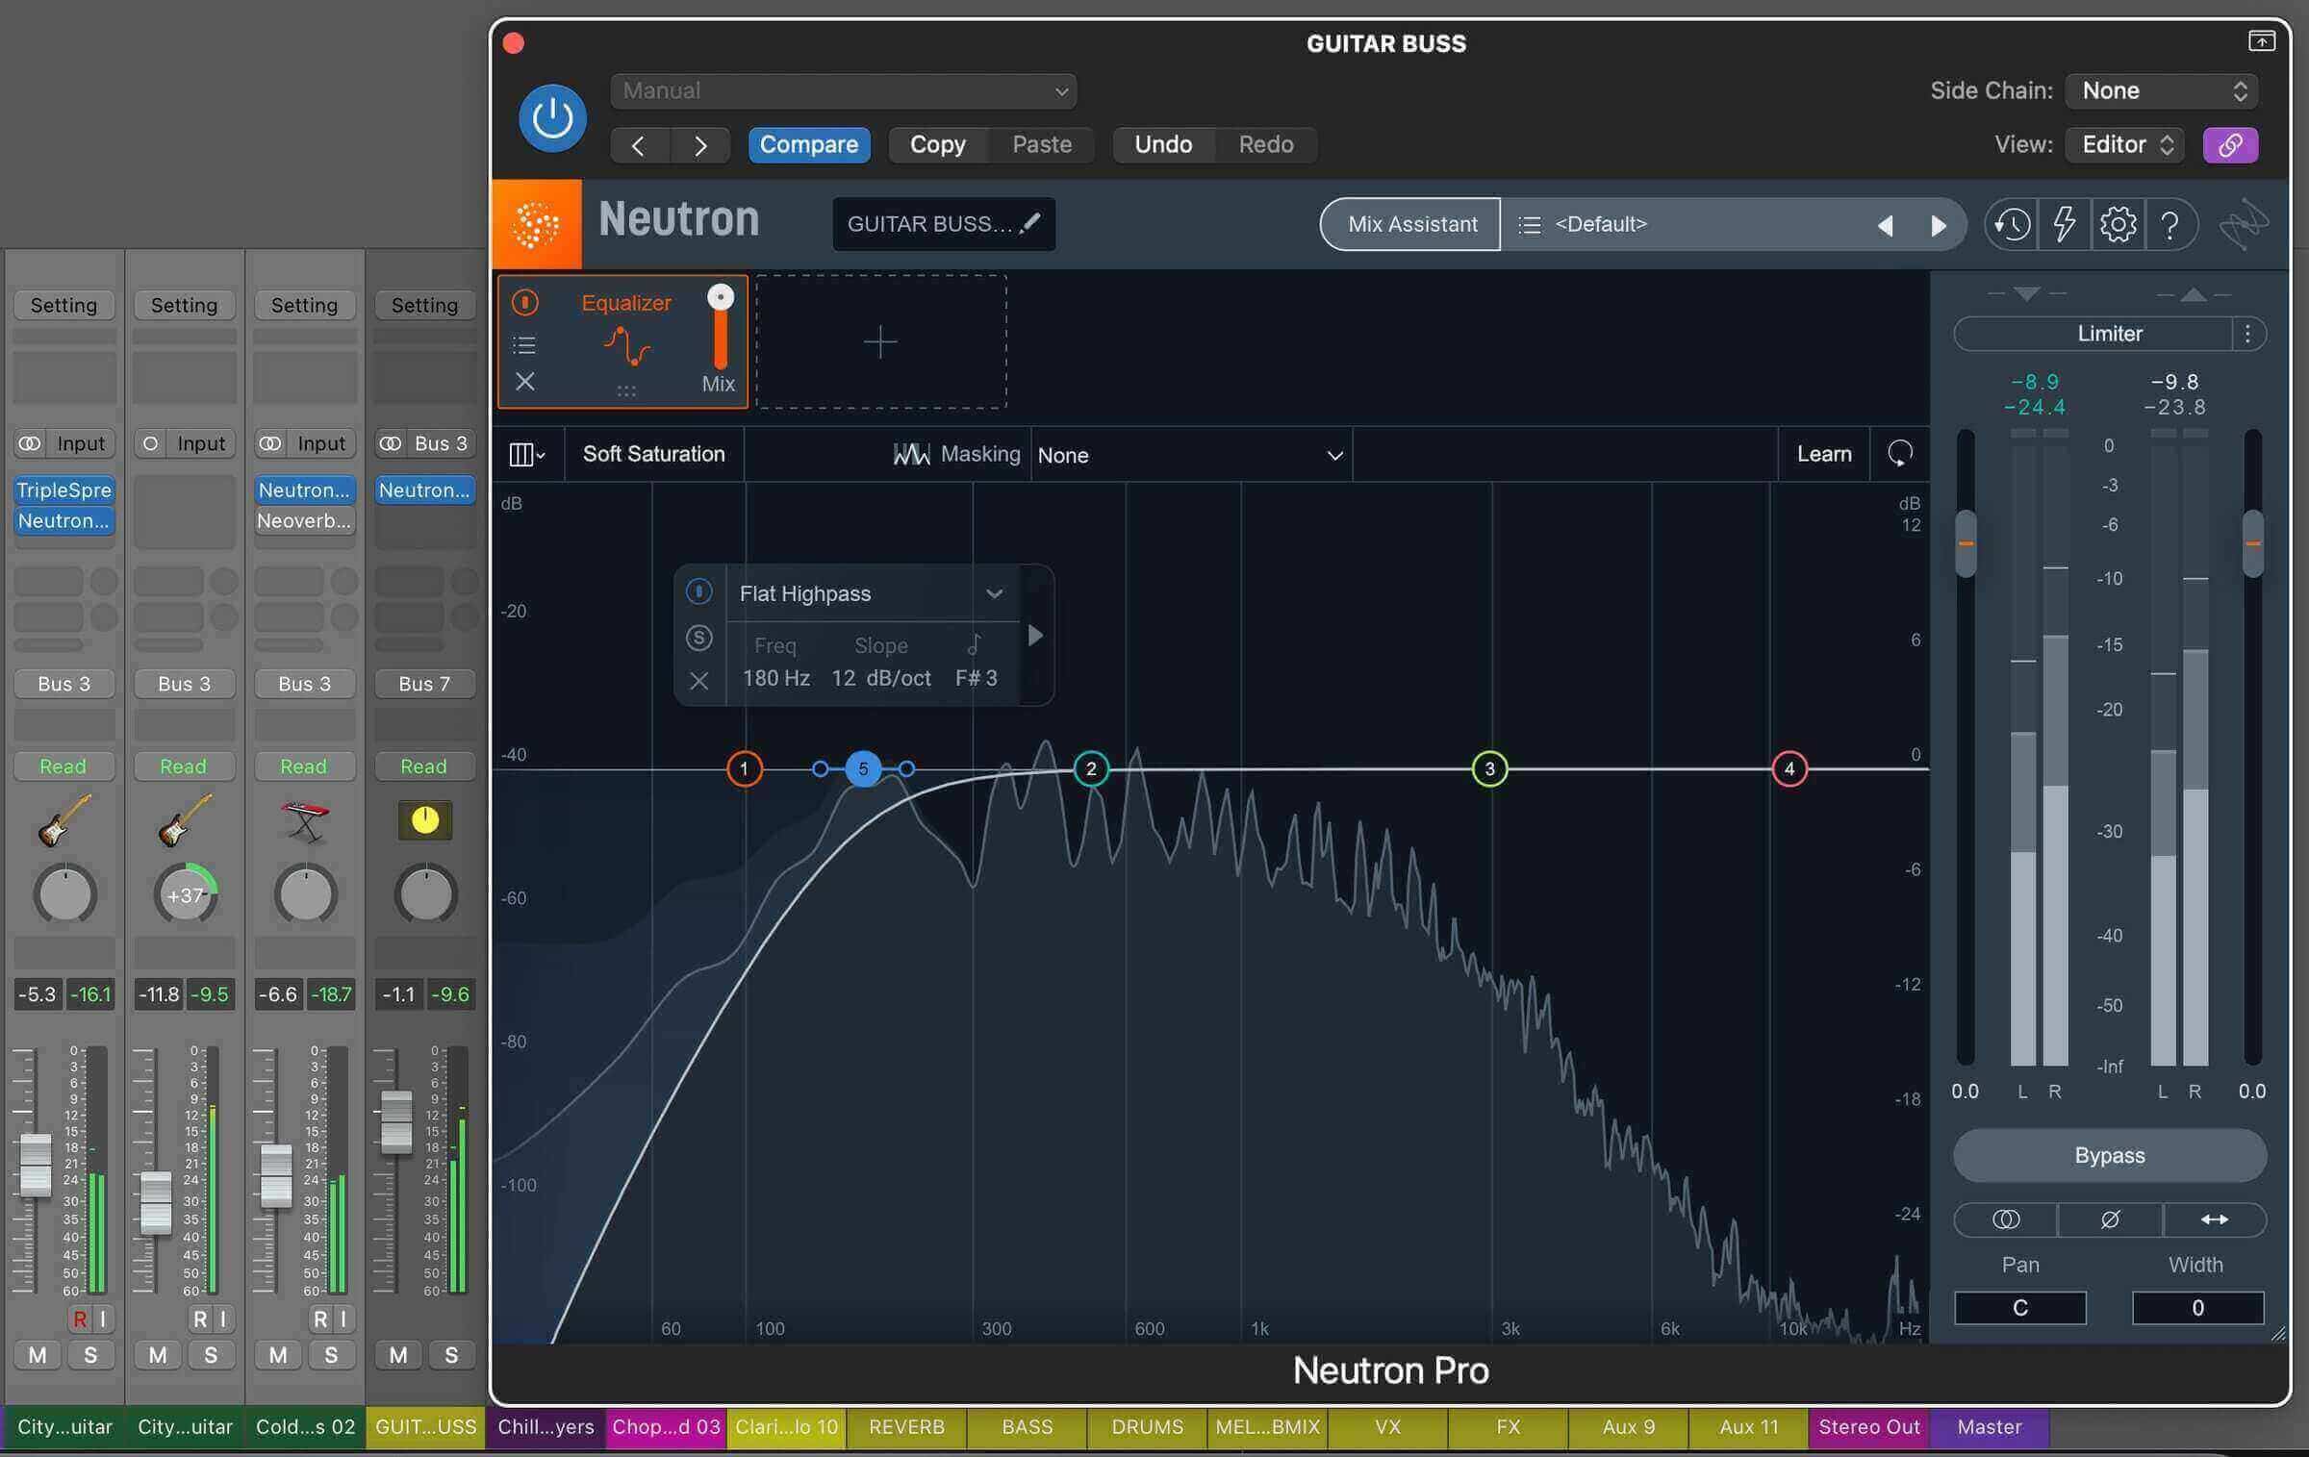This screenshot has width=2309, height=1457.
Task: Solo band 5 with the S icon
Action: click(699, 637)
